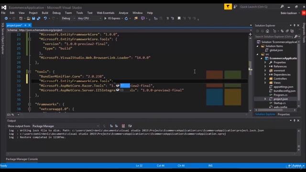Viewport: 306px width, 172px height.
Task: Expand the Views folder
Action: [265, 83]
